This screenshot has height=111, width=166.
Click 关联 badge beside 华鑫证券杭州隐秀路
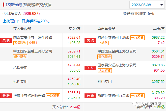pyautogui.click(x=6, y=95)
